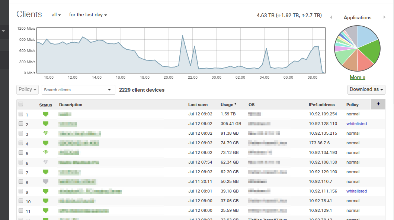Check the checkbox for client row 1
Screen dimensions: 394x220
pyautogui.click(x=21, y=114)
